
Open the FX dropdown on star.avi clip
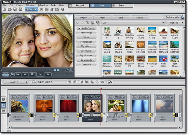146,97
